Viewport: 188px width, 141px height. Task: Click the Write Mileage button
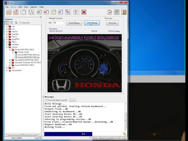92,23
